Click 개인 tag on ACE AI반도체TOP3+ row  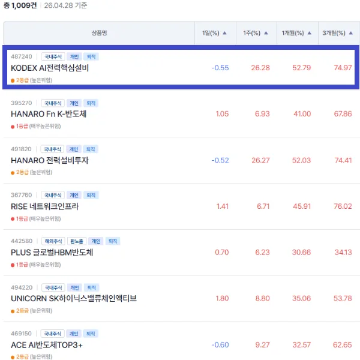(74, 334)
